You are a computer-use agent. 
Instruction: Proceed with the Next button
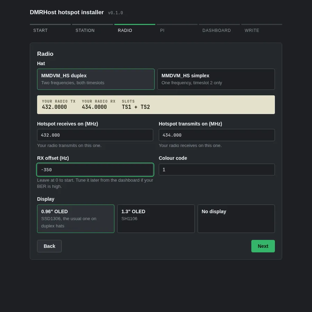tap(263, 246)
